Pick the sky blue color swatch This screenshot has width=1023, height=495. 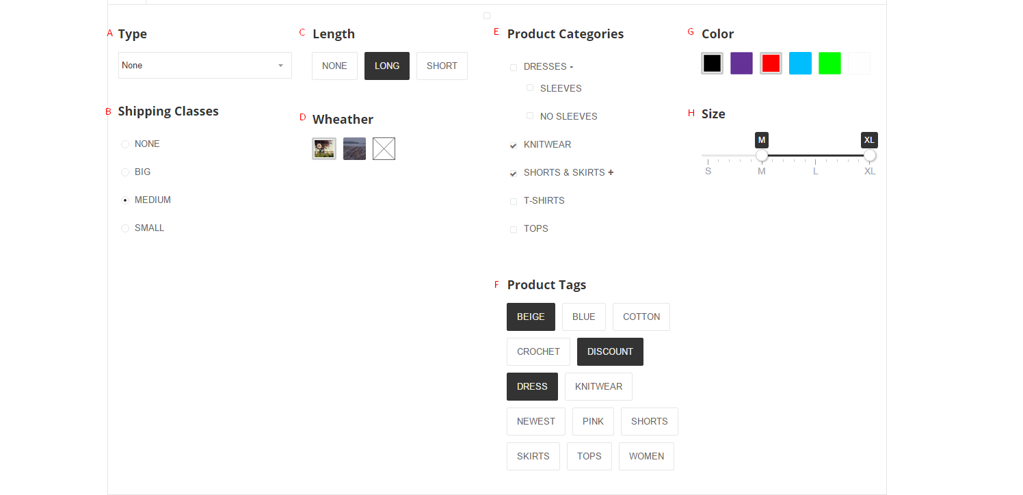pos(800,63)
